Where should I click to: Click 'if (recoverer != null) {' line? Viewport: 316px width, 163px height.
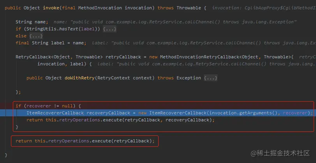[x=48, y=106]
